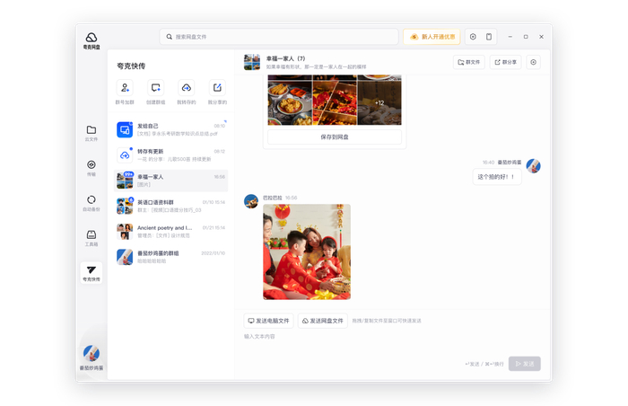Click the 99+ unread badge on 幸福一家人
Viewport: 628px width, 406px height.
click(x=128, y=173)
